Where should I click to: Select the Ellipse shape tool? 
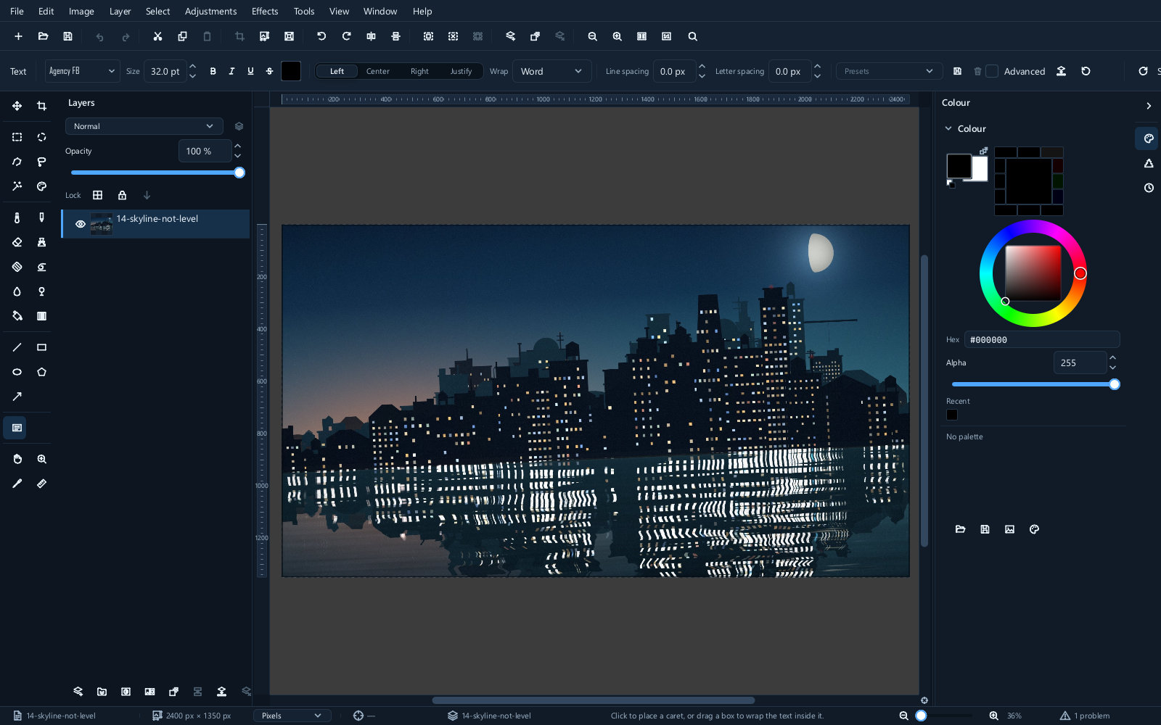17,372
